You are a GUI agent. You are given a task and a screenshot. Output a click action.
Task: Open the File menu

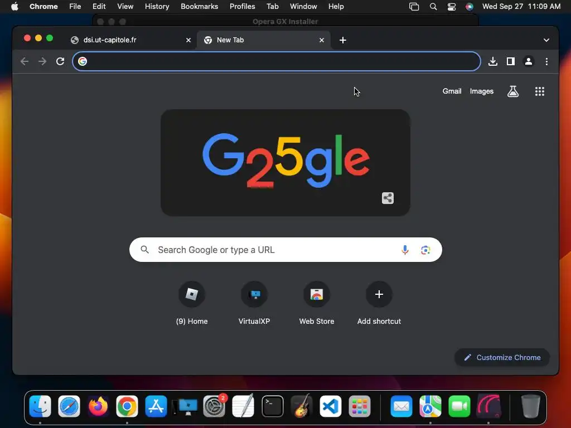pos(75,6)
